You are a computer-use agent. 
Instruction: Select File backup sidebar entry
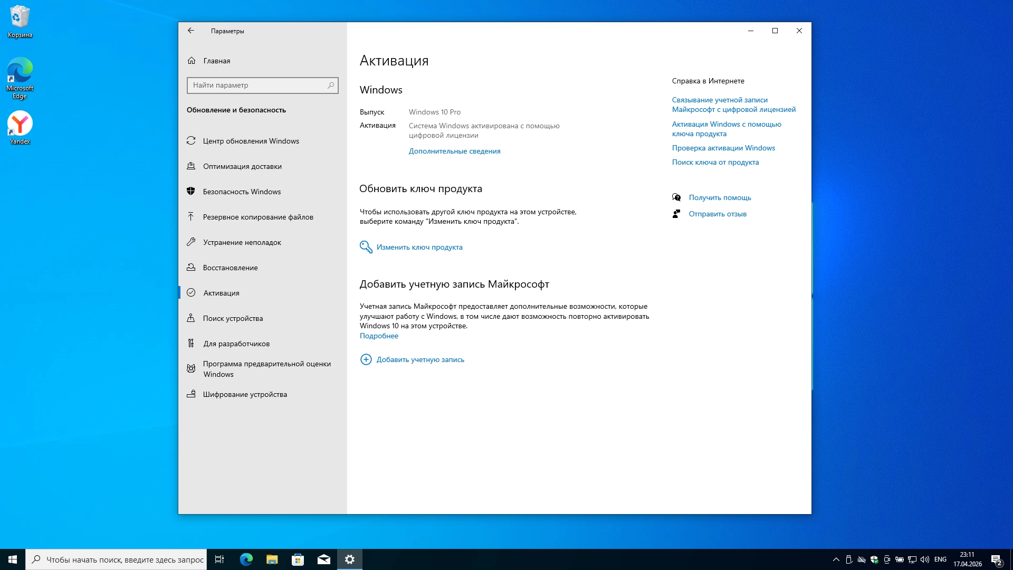257,217
